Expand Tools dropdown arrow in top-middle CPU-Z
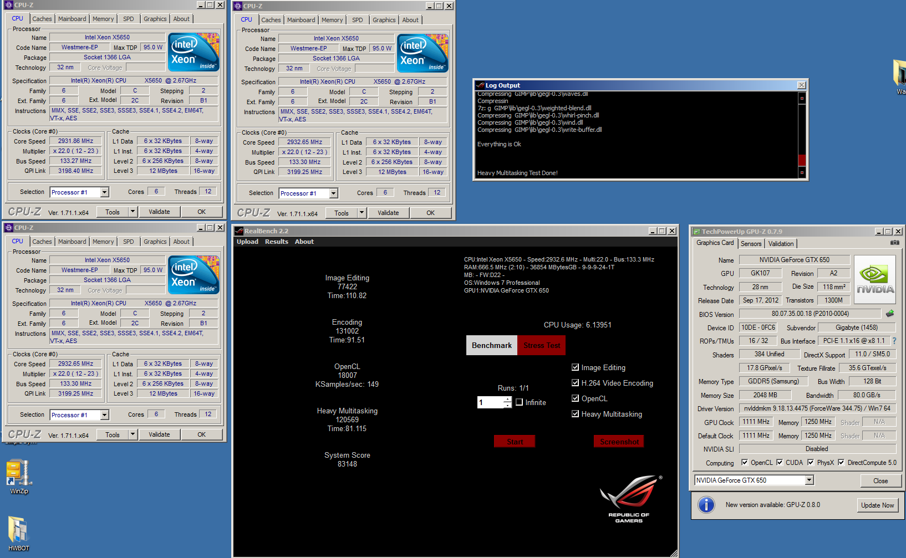This screenshot has width=906, height=558. point(362,213)
